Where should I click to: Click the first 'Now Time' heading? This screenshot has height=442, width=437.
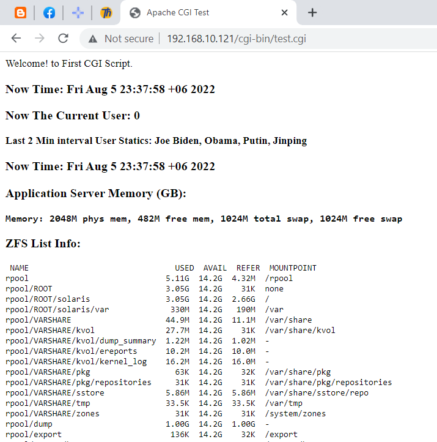[x=110, y=89]
